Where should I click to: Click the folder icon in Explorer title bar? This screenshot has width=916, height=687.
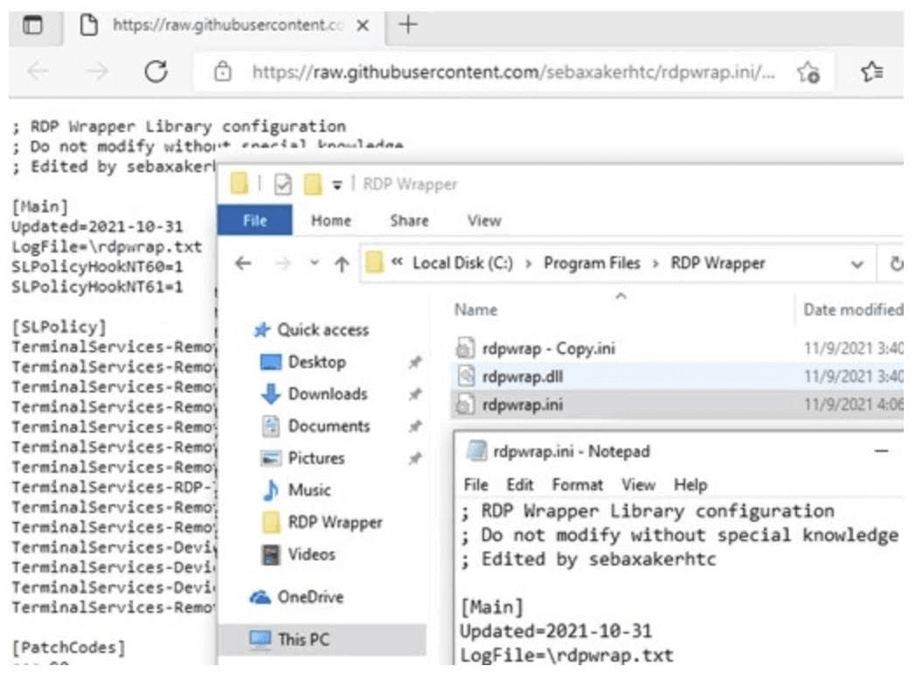click(x=239, y=184)
